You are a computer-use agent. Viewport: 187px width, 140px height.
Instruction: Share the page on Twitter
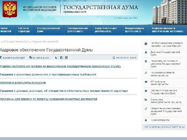coord(56,58)
